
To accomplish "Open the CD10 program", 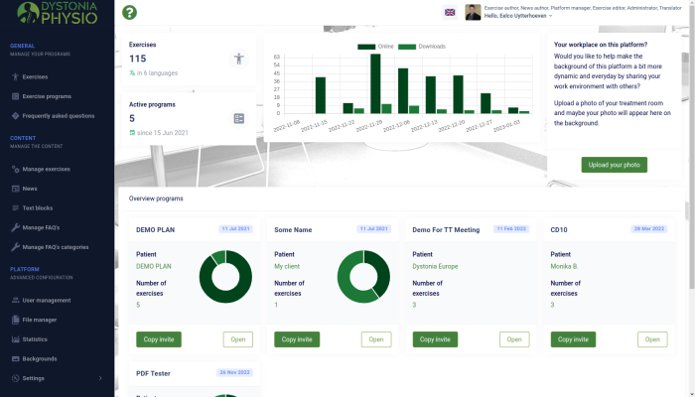I will 651,339.
